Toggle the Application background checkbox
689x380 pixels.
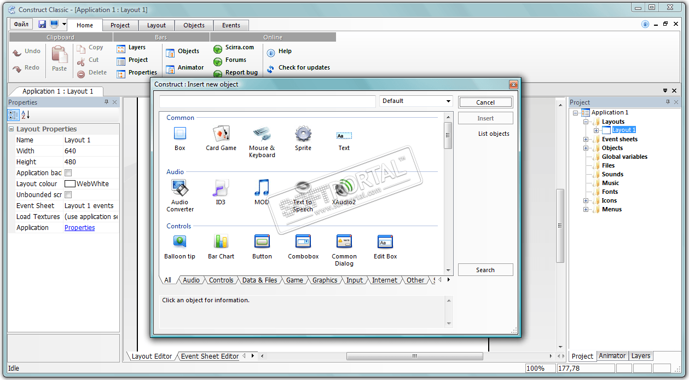tap(68, 173)
